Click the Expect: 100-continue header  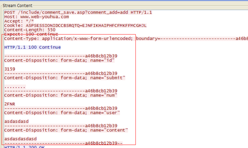pos(31,34)
